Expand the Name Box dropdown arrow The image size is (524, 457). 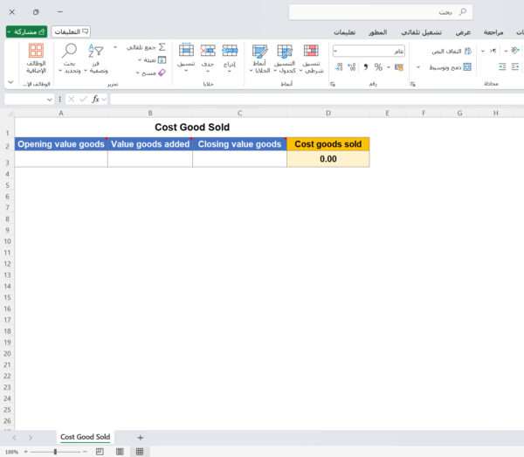[50, 100]
